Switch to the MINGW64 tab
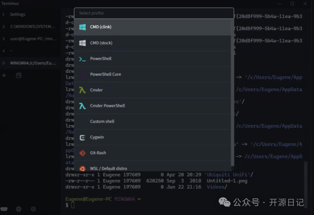Viewport: 314px width, 215px height. pos(30,63)
